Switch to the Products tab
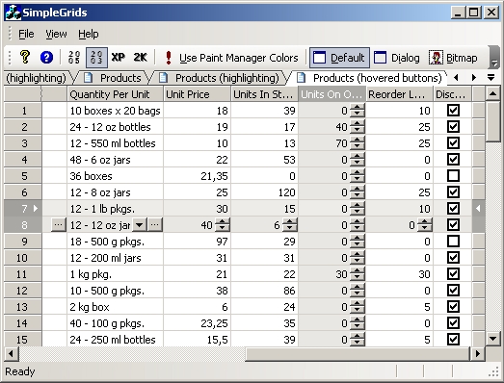This screenshot has height=383, width=504. (x=113, y=78)
